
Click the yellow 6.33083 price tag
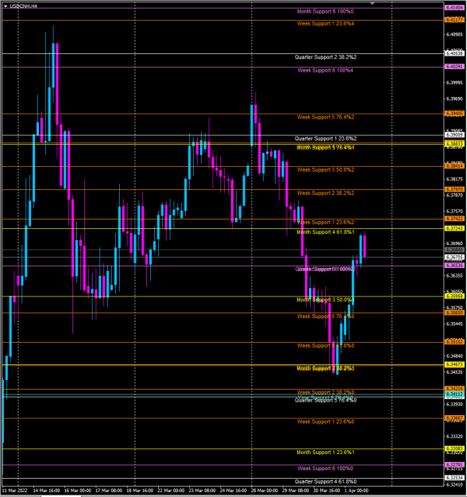(x=454, y=448)
